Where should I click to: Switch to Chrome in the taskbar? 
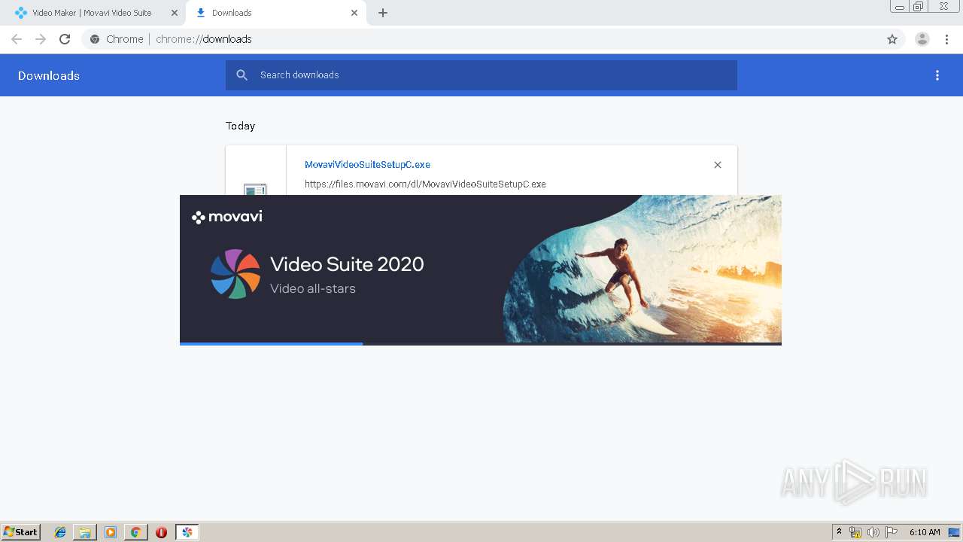point(135,532)
